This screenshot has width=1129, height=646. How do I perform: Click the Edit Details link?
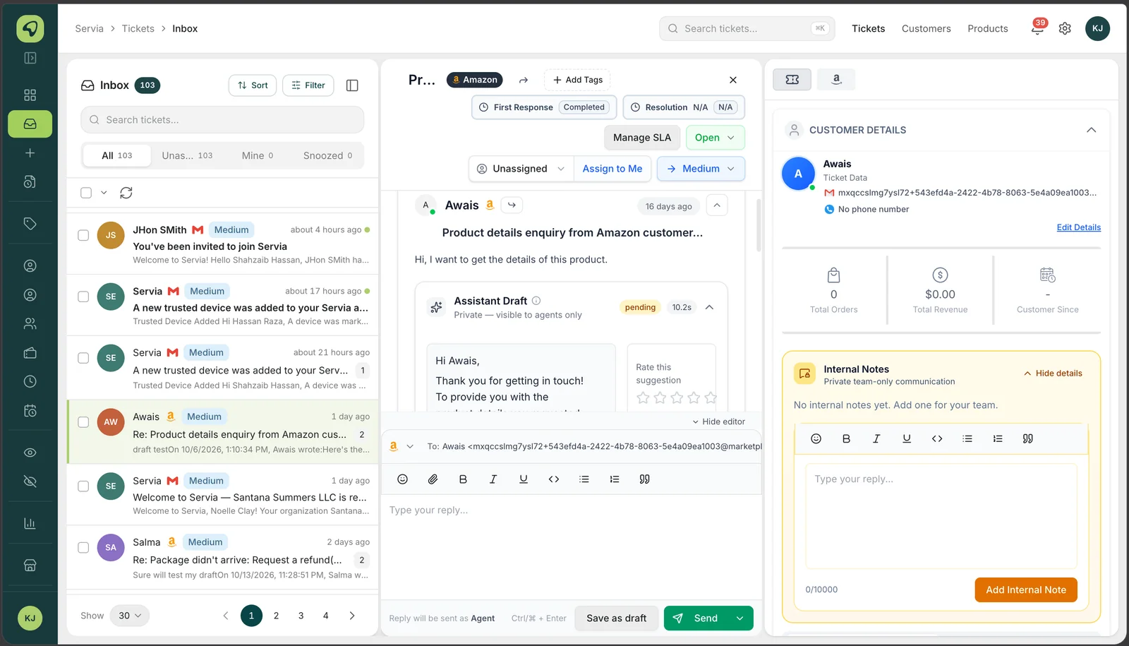point(1078,227)
